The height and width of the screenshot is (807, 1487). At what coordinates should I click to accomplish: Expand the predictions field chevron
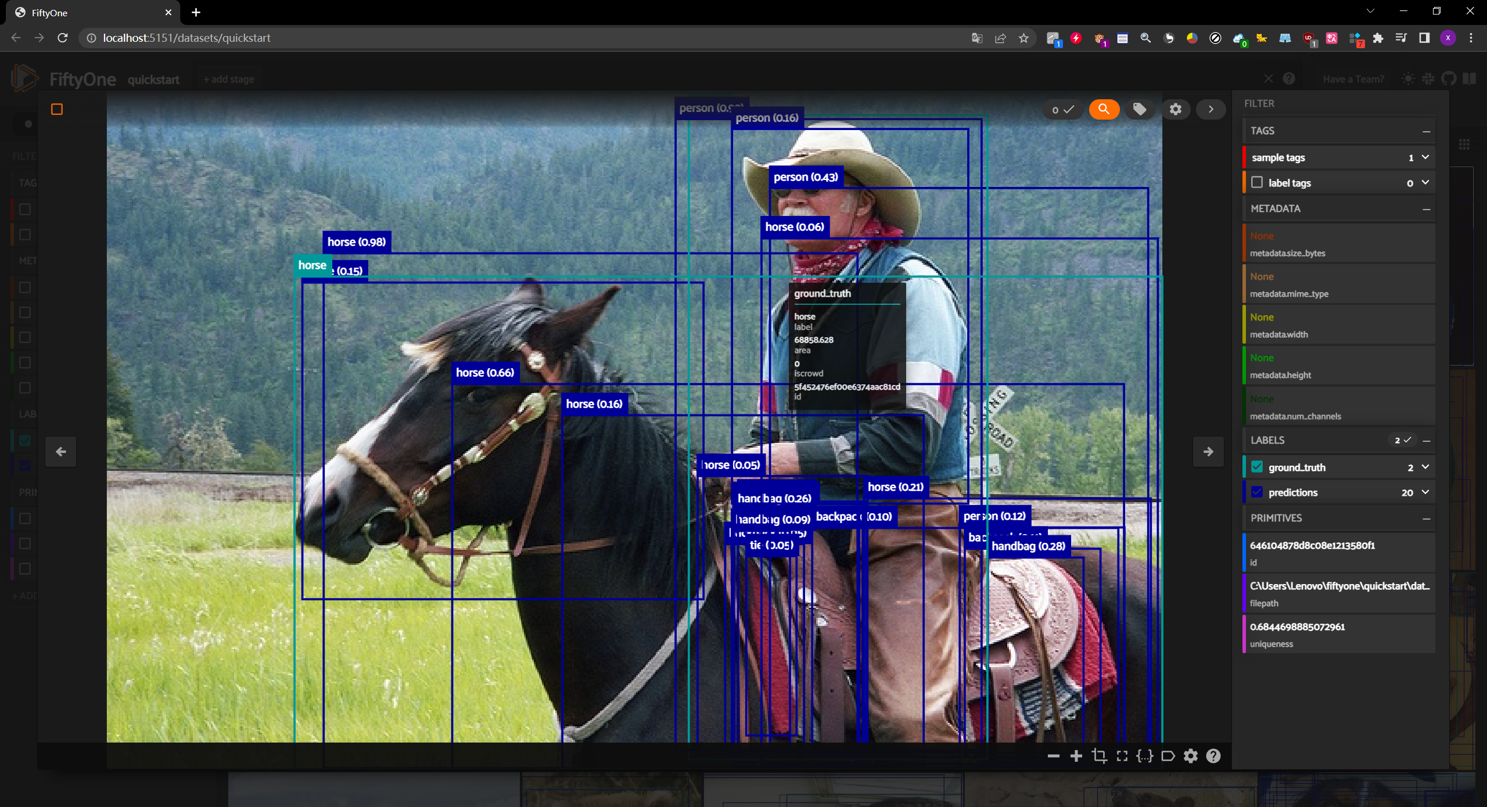coord(1425,492)
